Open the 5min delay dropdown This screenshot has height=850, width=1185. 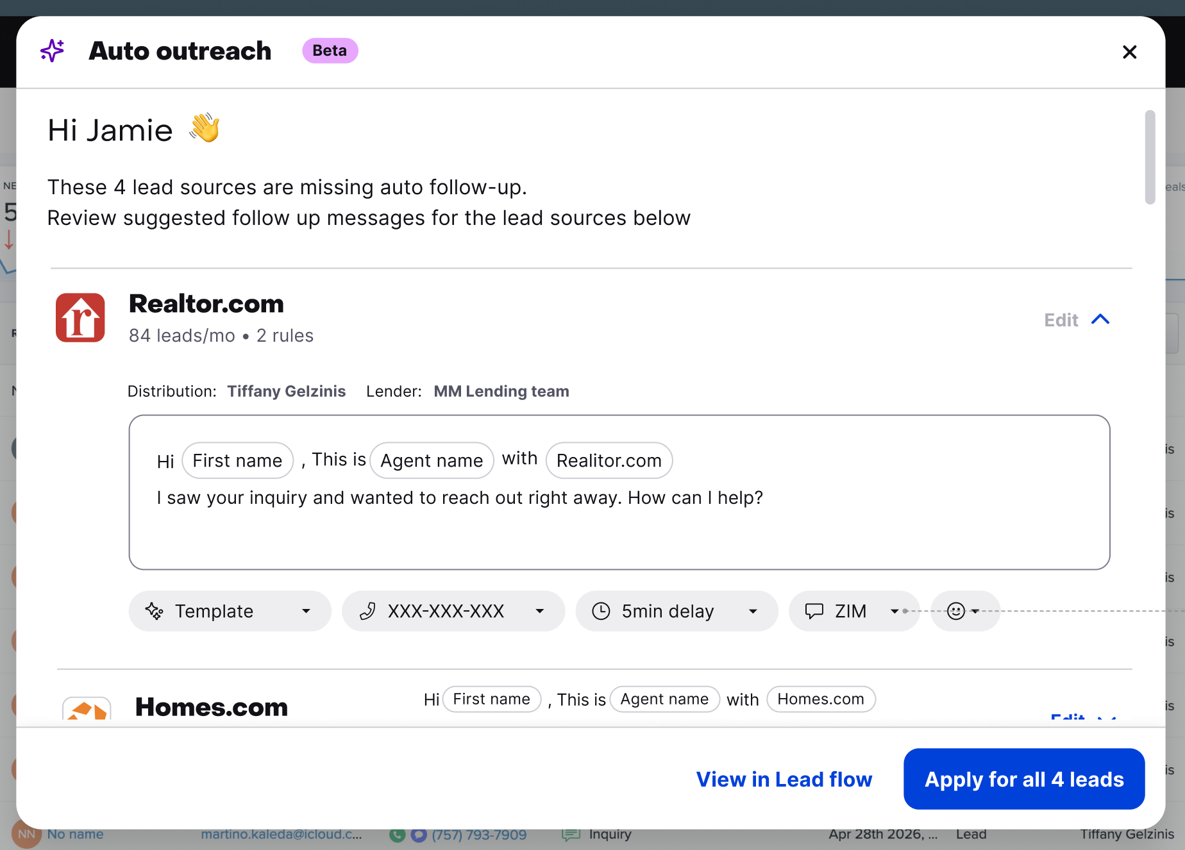(677, 611)
